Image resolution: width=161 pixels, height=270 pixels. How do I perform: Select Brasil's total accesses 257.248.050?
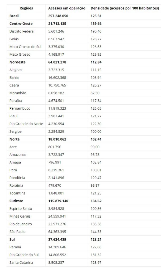[58, 16]
